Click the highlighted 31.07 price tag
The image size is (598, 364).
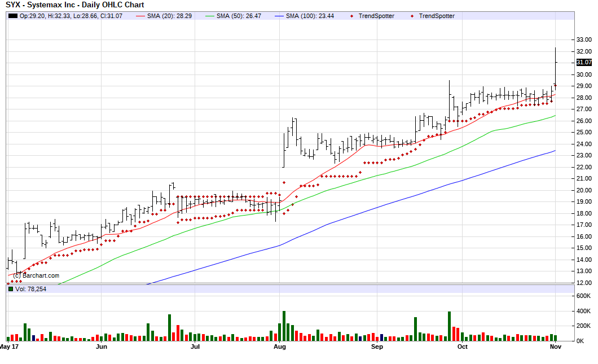pyautogui.click(x=584, y=62)
